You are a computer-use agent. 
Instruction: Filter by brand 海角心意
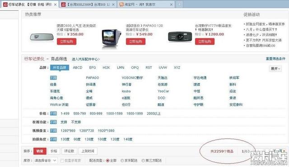[x=56, y=98]
